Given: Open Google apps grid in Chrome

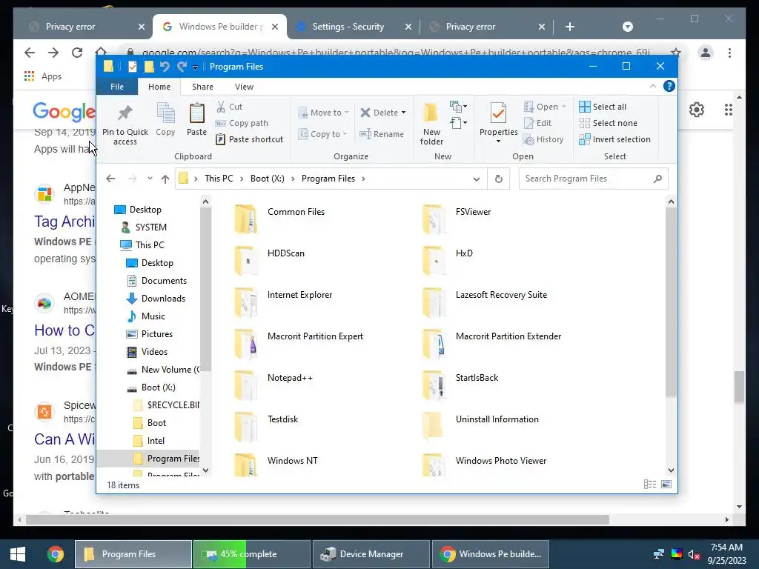Looking at the screenshot, I should coord(728,110).
